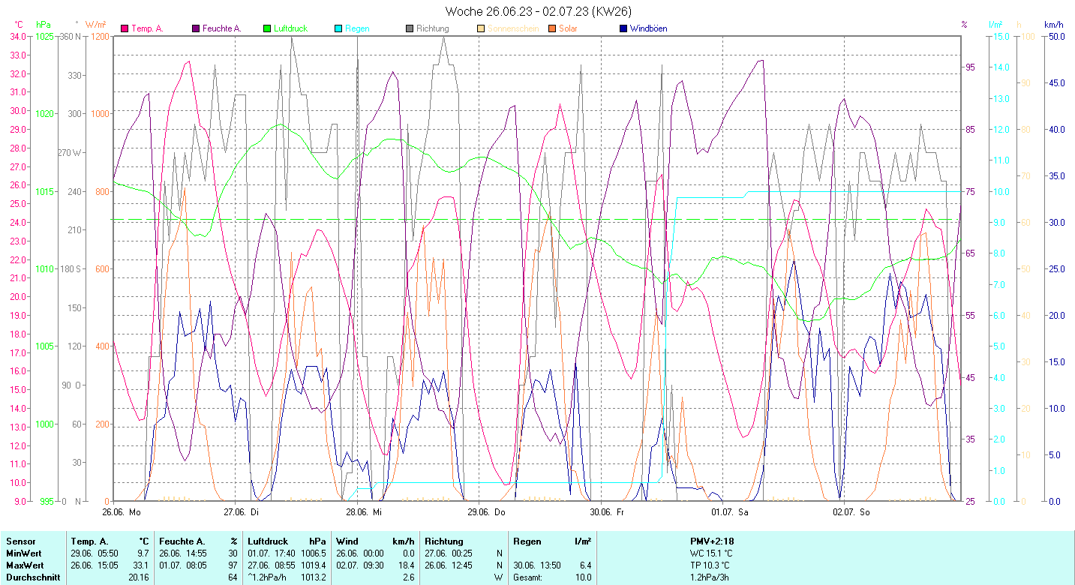Click the '01.07. Sa' date axis label

coord(730,512)
